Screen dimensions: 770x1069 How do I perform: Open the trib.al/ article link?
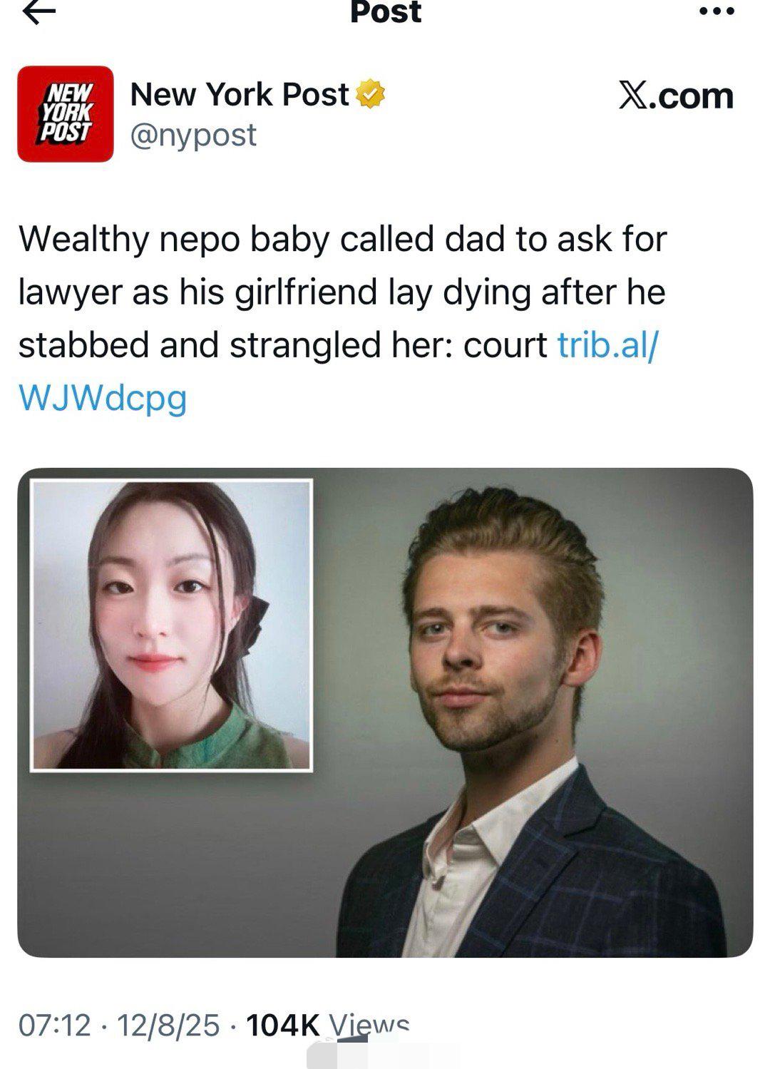[x=608, y=345]
